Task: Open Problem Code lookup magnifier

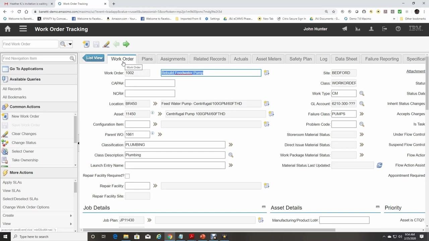Action: [x=362, y=124]
